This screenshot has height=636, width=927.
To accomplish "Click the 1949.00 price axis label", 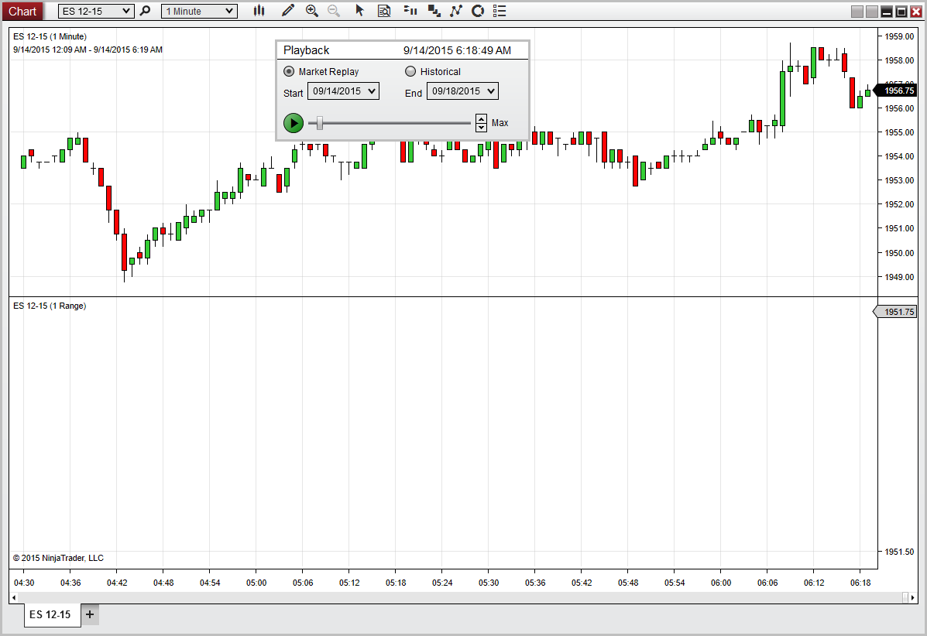I will (x=899, y=277).
